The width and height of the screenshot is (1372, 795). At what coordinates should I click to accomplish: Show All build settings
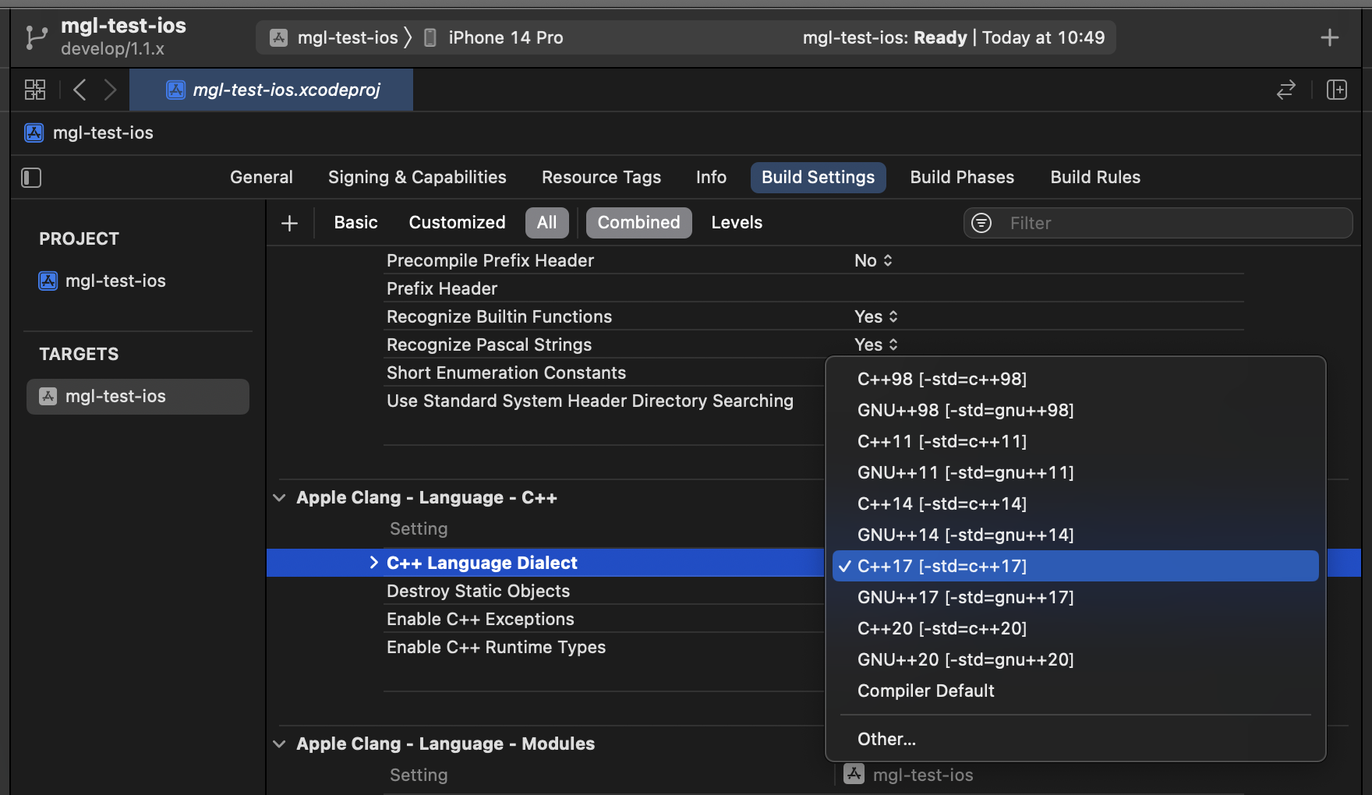point(546,223)
